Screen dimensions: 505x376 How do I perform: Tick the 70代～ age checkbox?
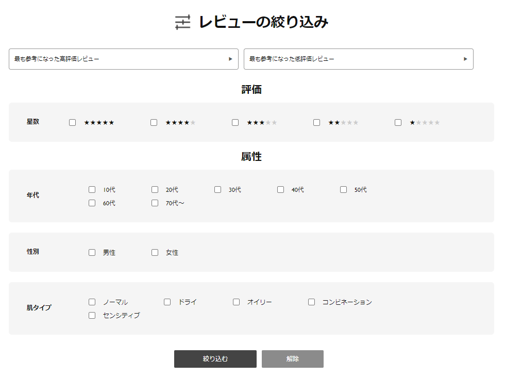click(x=155, y=203)
